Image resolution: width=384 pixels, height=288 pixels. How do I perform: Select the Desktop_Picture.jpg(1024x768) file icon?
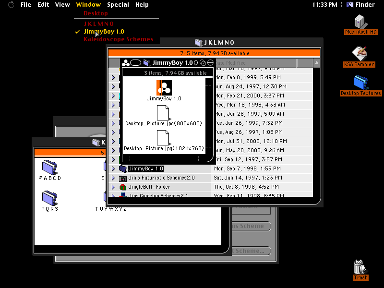[x=163, y=138]
